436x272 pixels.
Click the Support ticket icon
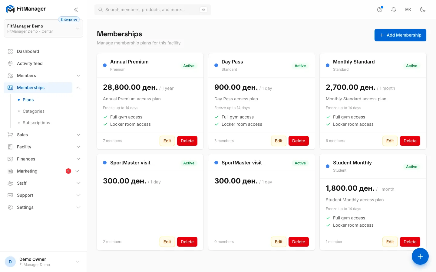tap(10, 195)
